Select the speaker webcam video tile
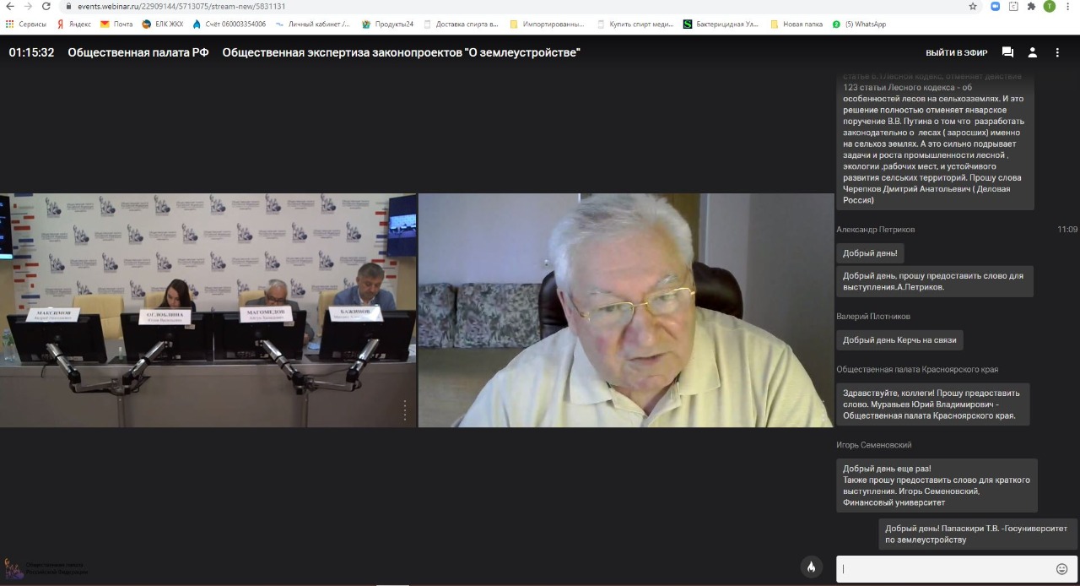 click(x=626, y=310)
